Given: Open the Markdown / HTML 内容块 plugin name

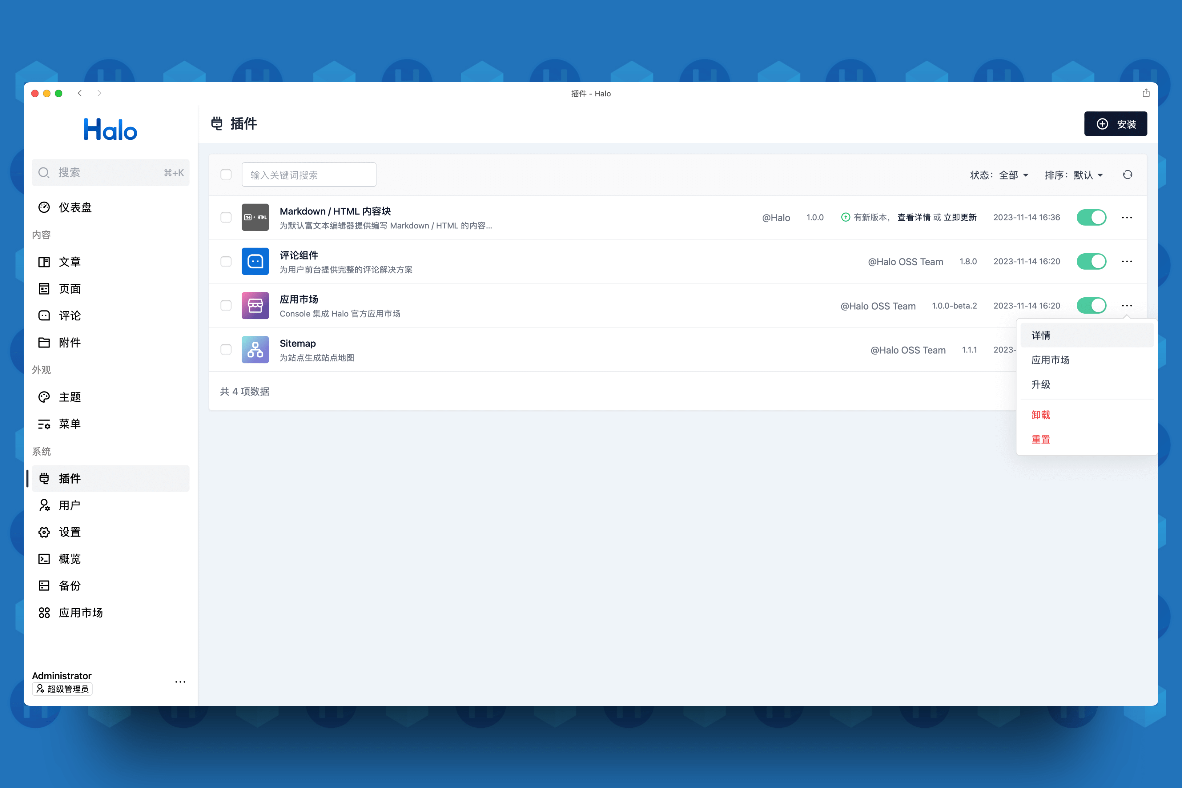Looking at the screenshot, I should coord(335,211).
